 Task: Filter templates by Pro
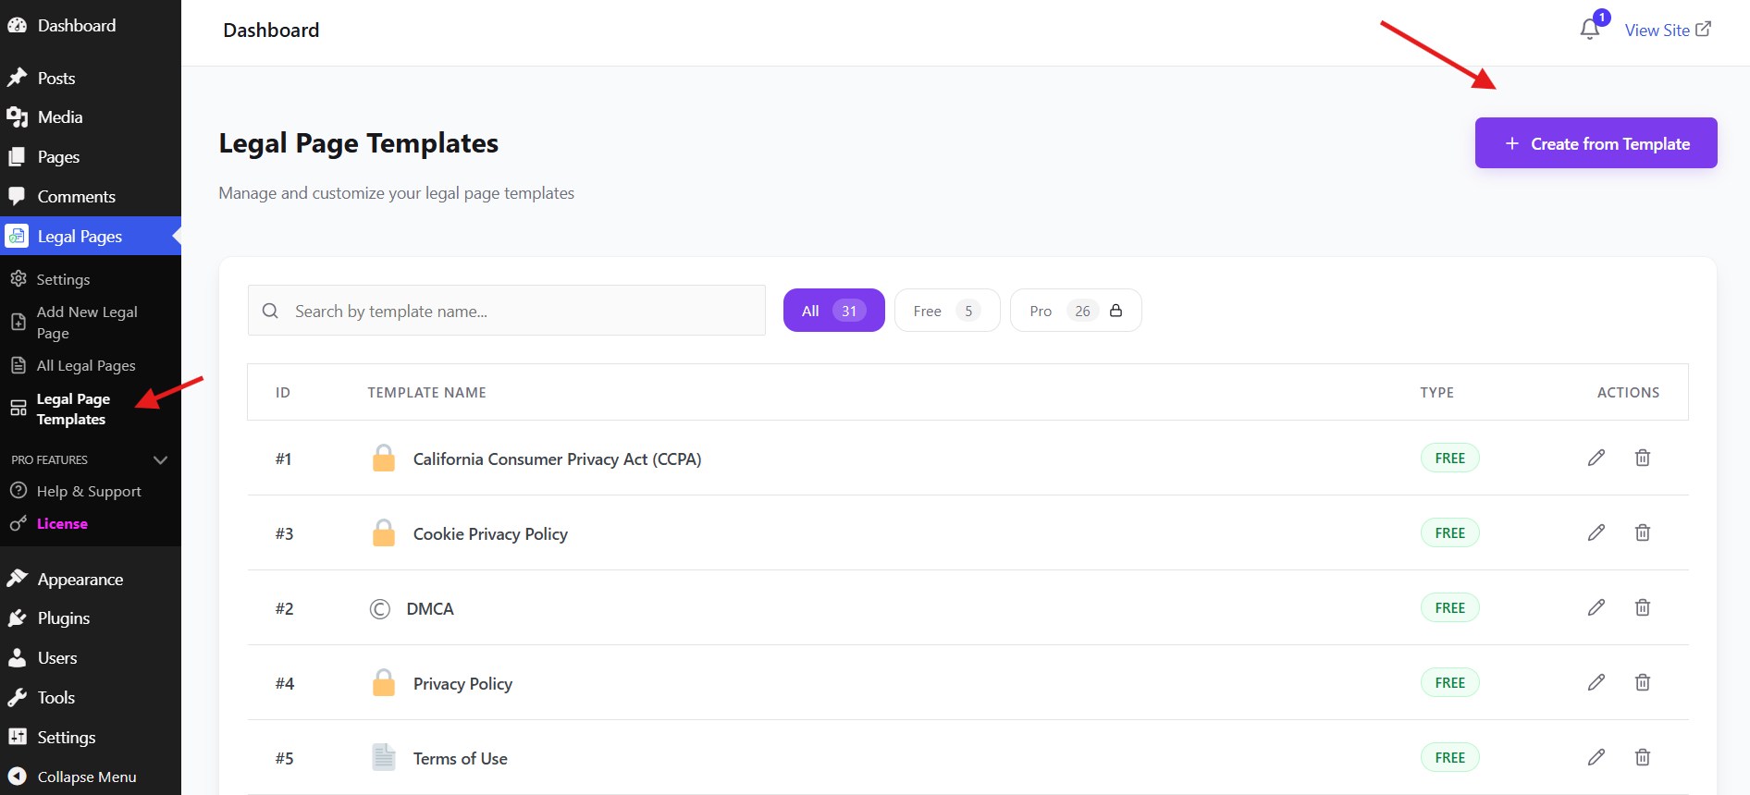[1076, 311]
